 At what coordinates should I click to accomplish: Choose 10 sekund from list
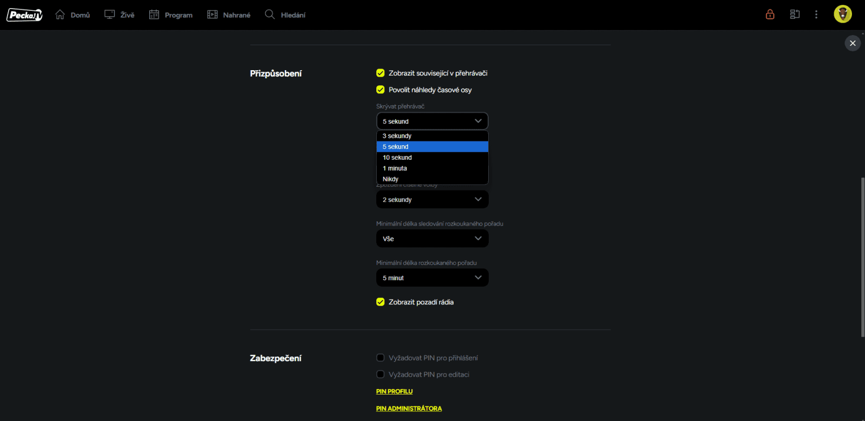pos(432,158)
